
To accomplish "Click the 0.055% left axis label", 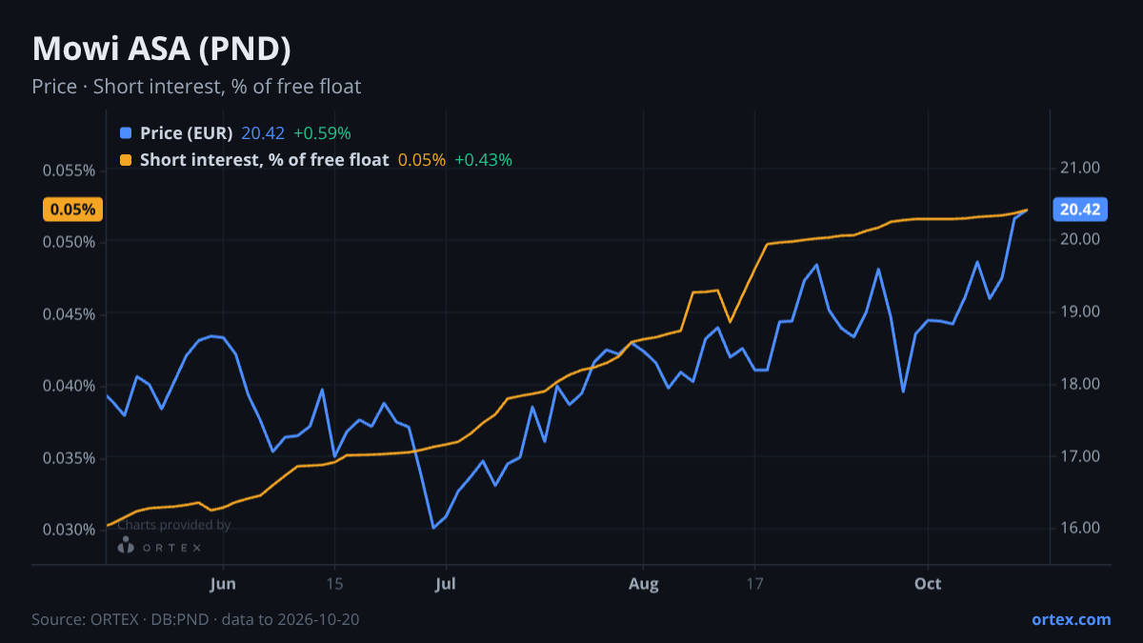I will tap(70, 171).
